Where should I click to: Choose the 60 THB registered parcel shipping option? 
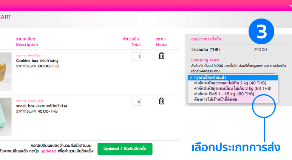[232, 88]
